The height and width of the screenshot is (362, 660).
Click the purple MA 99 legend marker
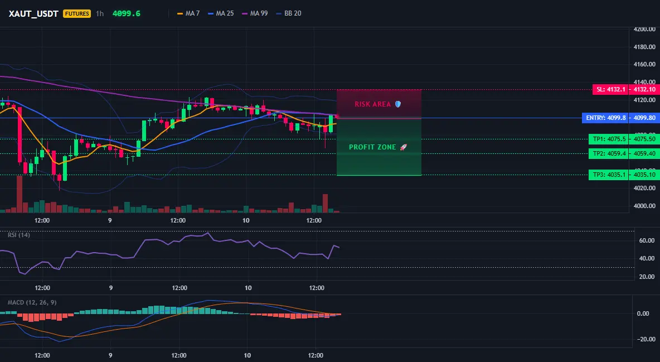coord(245,13)
